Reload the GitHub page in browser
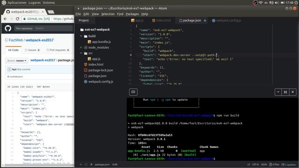This screenshot has width=299, height=168. click(x=18, y=19)
